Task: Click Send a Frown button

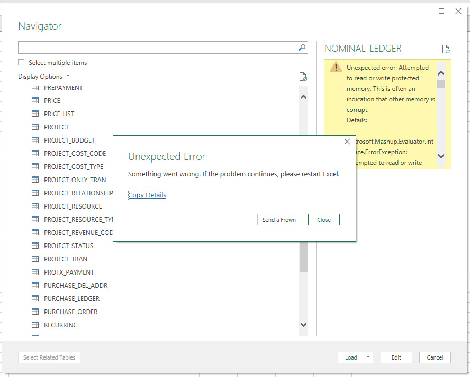Action: tap(279, 220)
